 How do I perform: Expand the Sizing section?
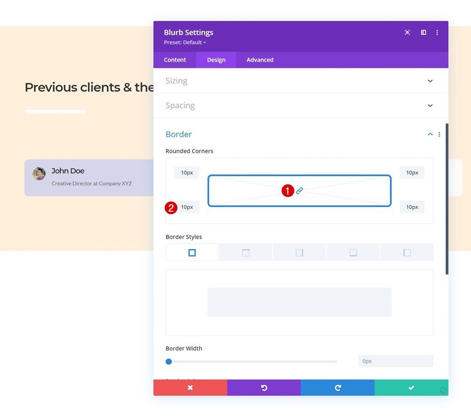(x=299, y=80)
